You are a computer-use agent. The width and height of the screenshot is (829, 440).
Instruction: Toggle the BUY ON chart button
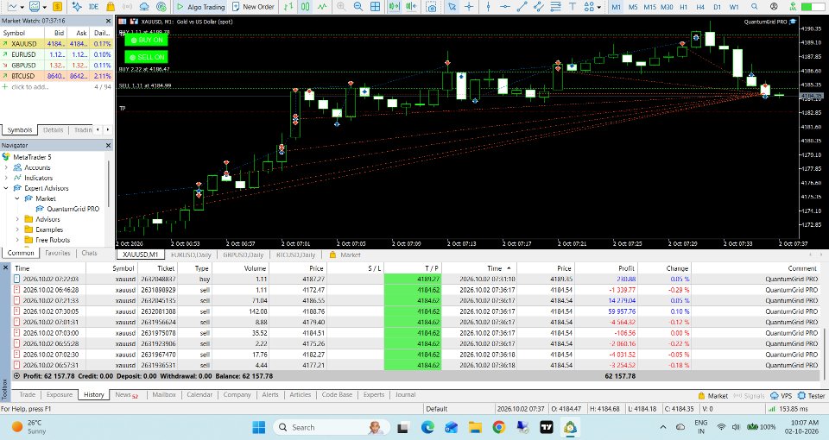[x=147, y=41]
